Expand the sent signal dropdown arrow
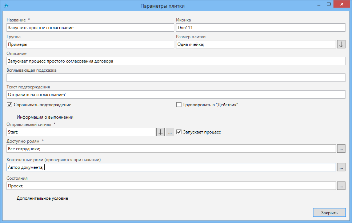 [160, 132]
